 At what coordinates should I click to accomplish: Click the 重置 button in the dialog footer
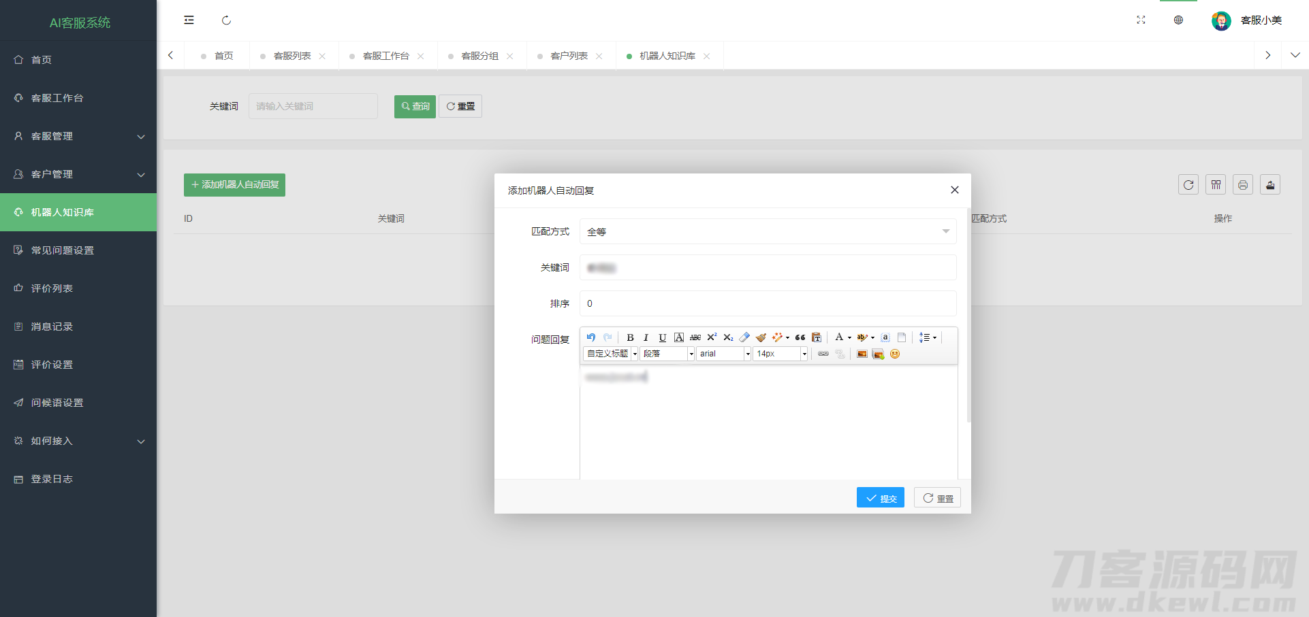tap(937, 498)
